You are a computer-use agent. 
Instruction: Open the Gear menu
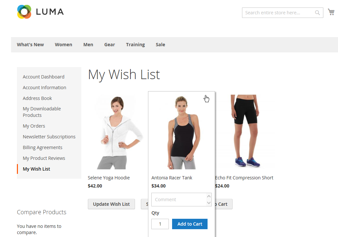pyautogui.click(x=110, y=45)
